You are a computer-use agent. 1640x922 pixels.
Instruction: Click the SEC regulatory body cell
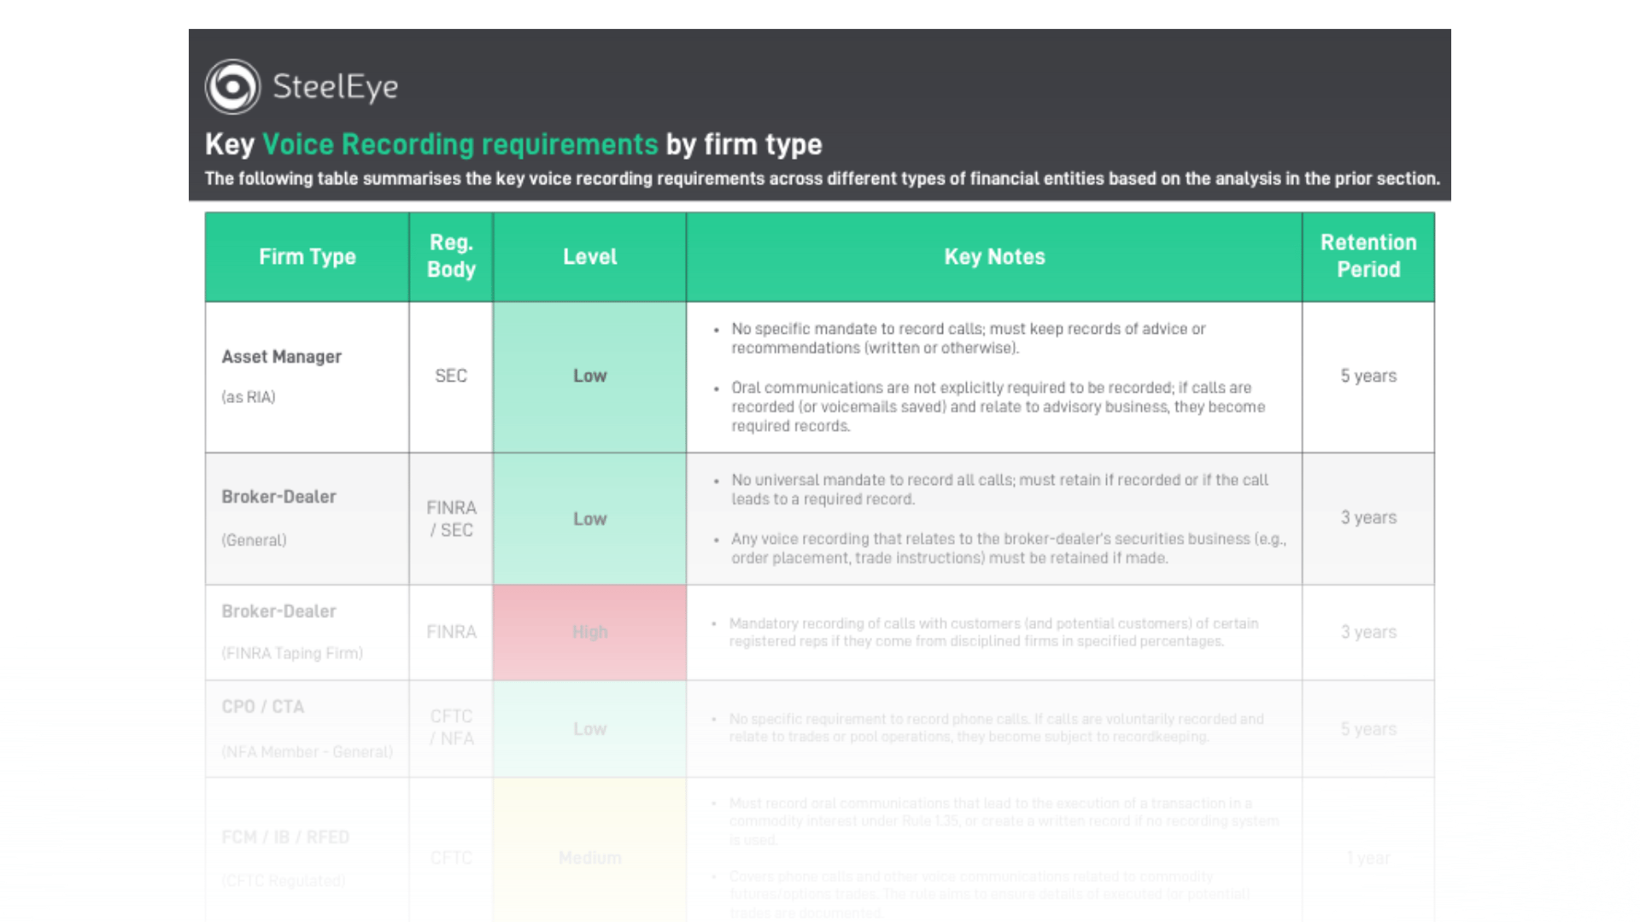pyautogui.click(x=450, y=376)
